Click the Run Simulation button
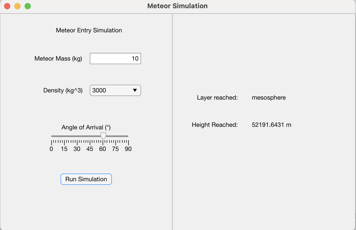356x230 pixels. point(86,179)
